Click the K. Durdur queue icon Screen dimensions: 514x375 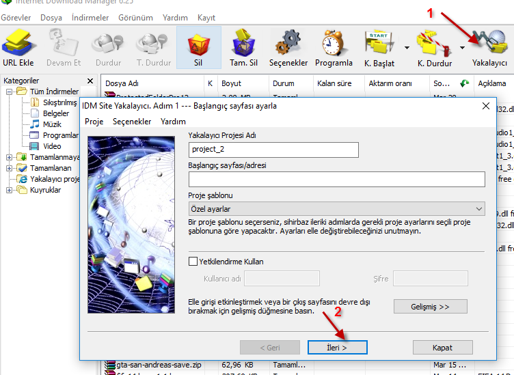point(433,42)
